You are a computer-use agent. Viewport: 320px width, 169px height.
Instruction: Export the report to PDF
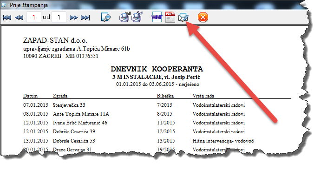coord(170,17)
